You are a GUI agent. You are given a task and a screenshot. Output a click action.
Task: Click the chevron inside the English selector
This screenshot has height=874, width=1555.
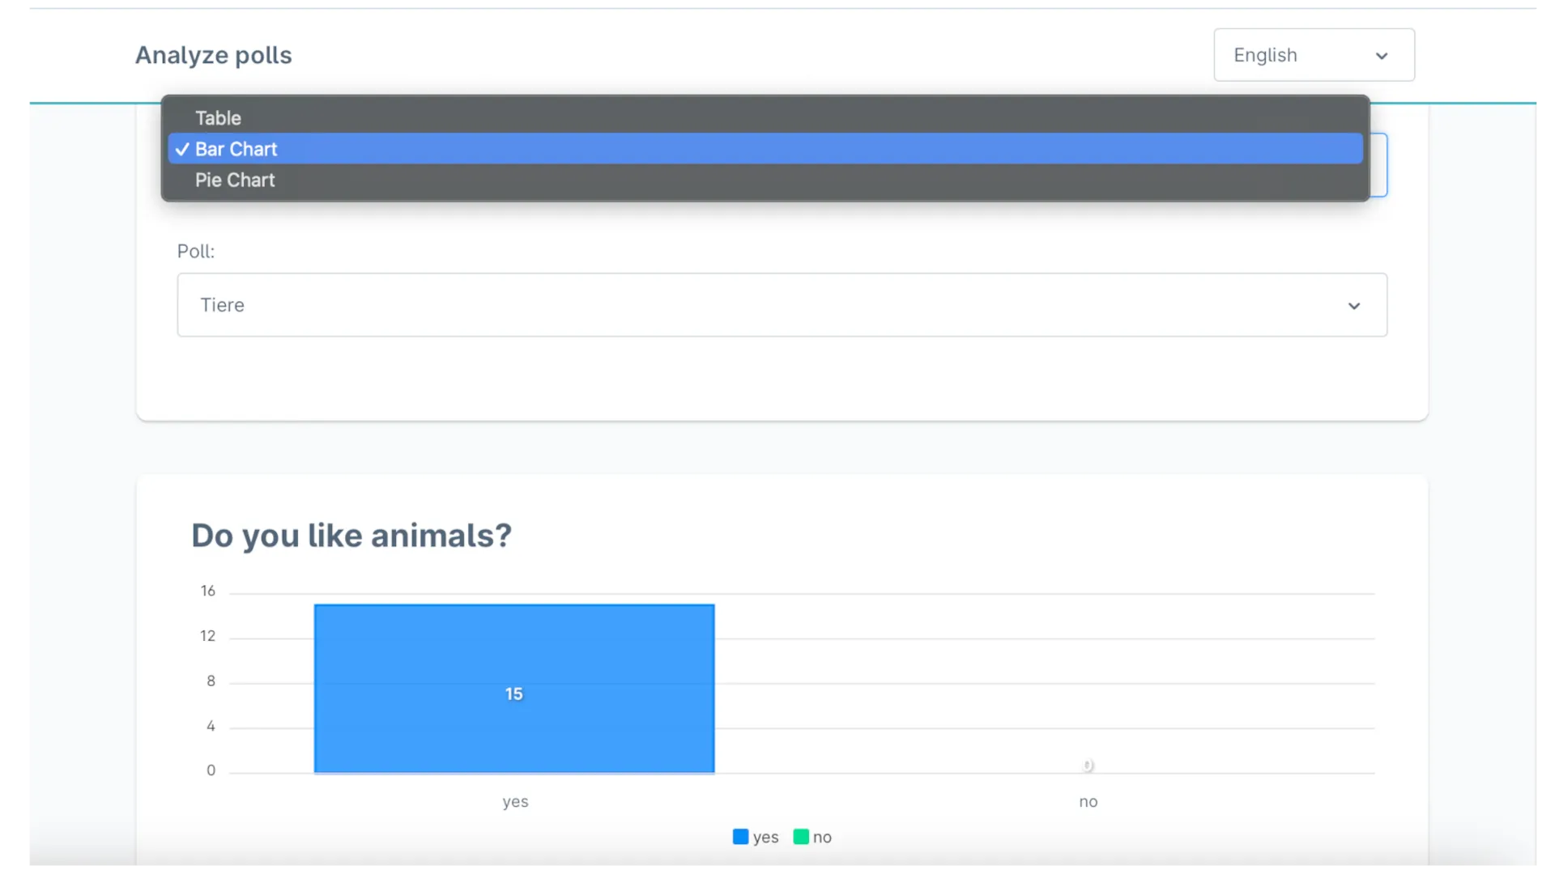pos(1382,56)
